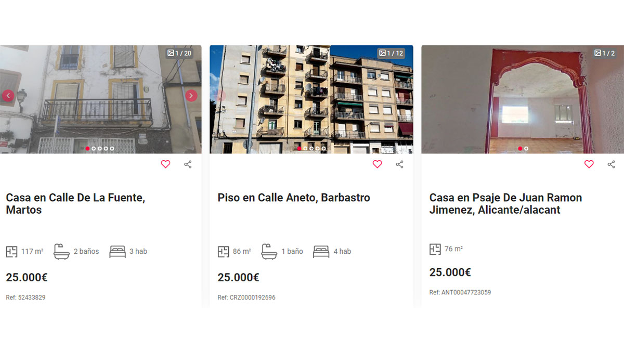Advance the Martos photo carousel with the right arrow
Image resolution: width=624 pixels, height=351 pixels.
click(191, 96)
